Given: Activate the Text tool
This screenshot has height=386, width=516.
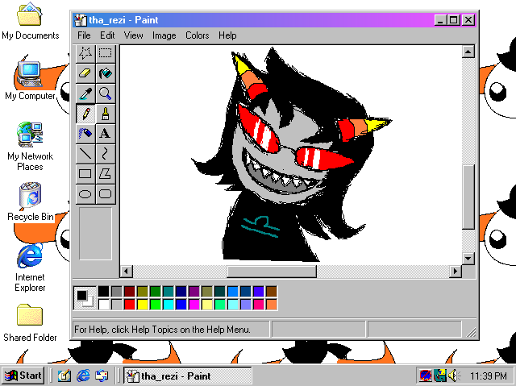Looking at the screenshot, I should (x=105, y=133).
